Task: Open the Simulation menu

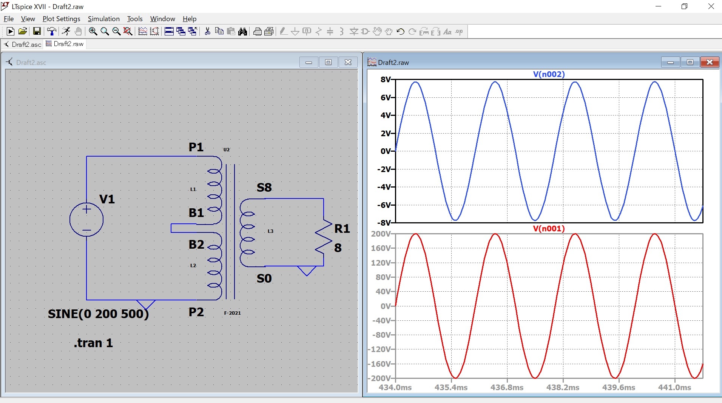Action: coord(104,18)
